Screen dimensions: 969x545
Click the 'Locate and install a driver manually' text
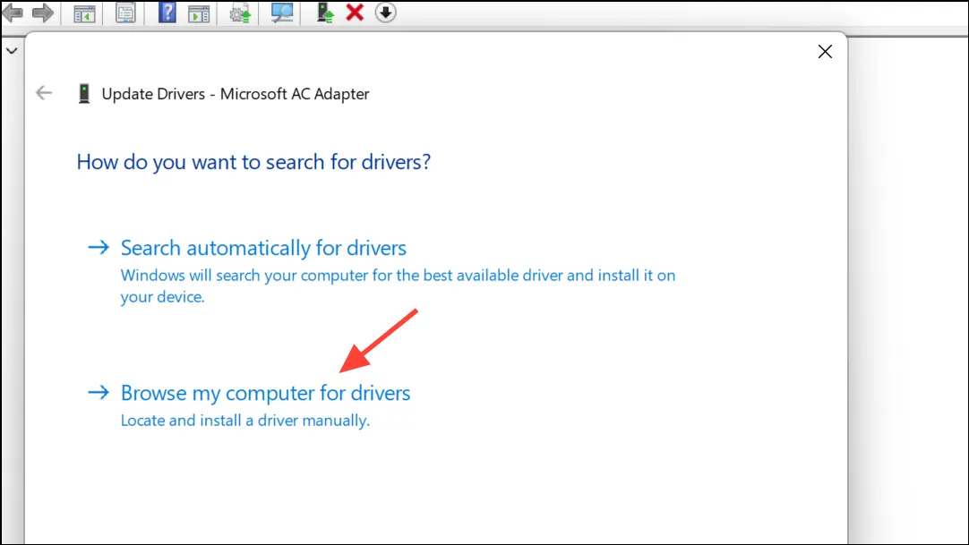tap(244, 421)
